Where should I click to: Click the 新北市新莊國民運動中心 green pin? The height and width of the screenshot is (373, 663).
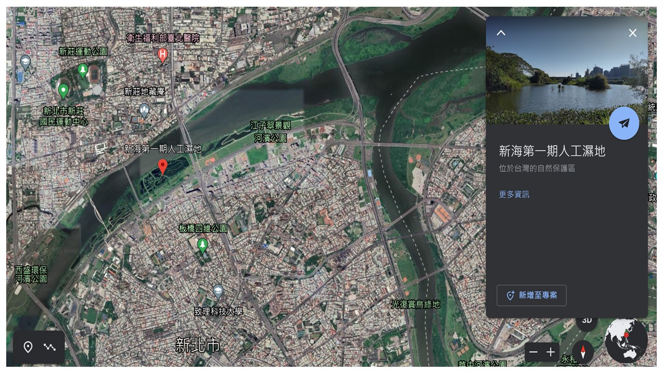63,91
